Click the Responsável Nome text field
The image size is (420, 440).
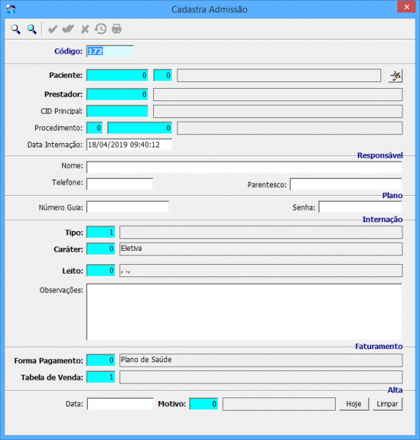tap(244, 167)
